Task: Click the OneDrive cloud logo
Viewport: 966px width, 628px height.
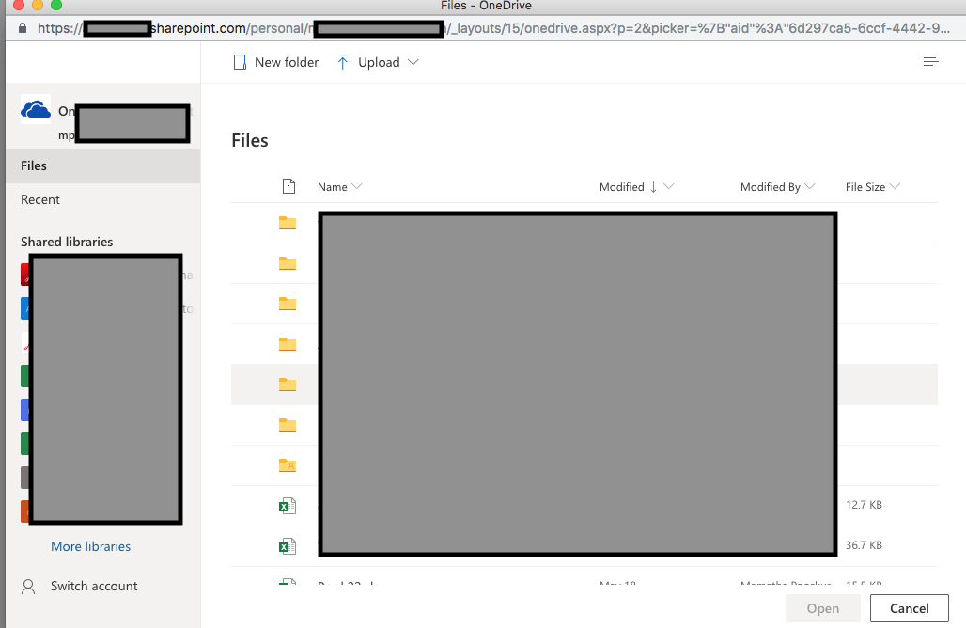Action: [36, 110]
